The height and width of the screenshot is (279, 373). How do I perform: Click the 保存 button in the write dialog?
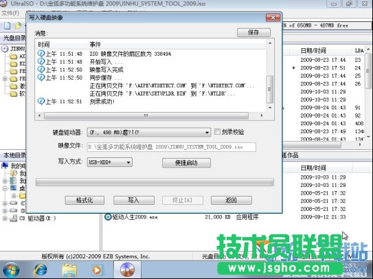253,32
